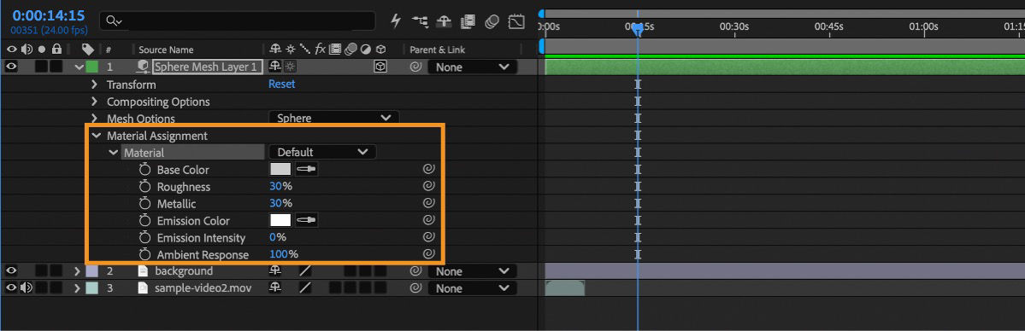Click the Transform Reset link
The height and width of the screenshot is (331, 1025).
(x=282, y=84)
